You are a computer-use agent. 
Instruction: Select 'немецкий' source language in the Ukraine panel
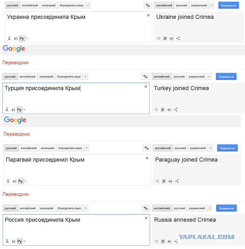[49, 5]
